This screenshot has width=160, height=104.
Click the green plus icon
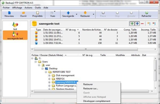point(132,24)
